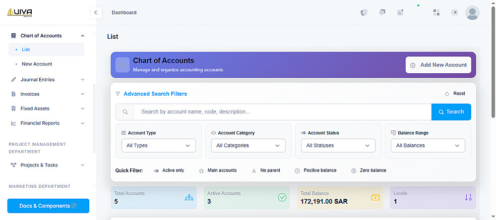Toggle the Active only quick filter

[x=169, y=170]
